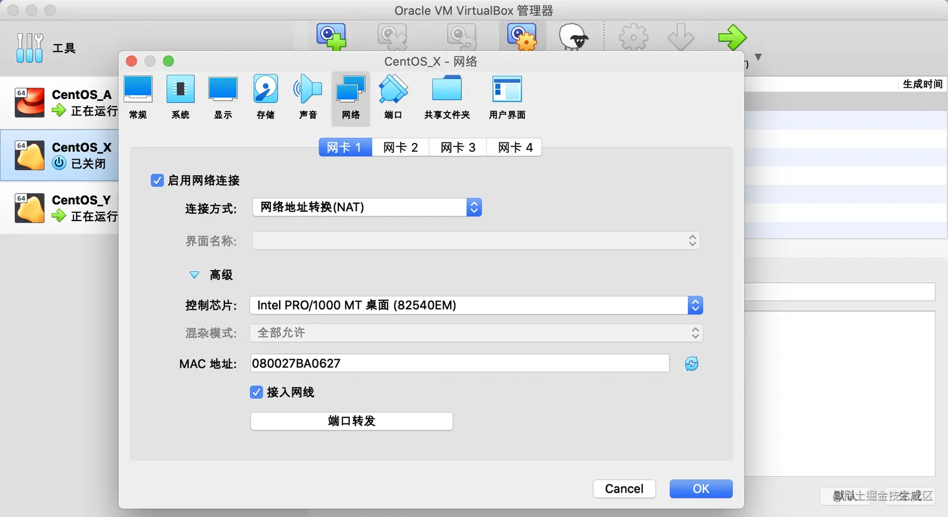Click the grey Settings gear in manager toolbar
948x517 pixels.
633,37
